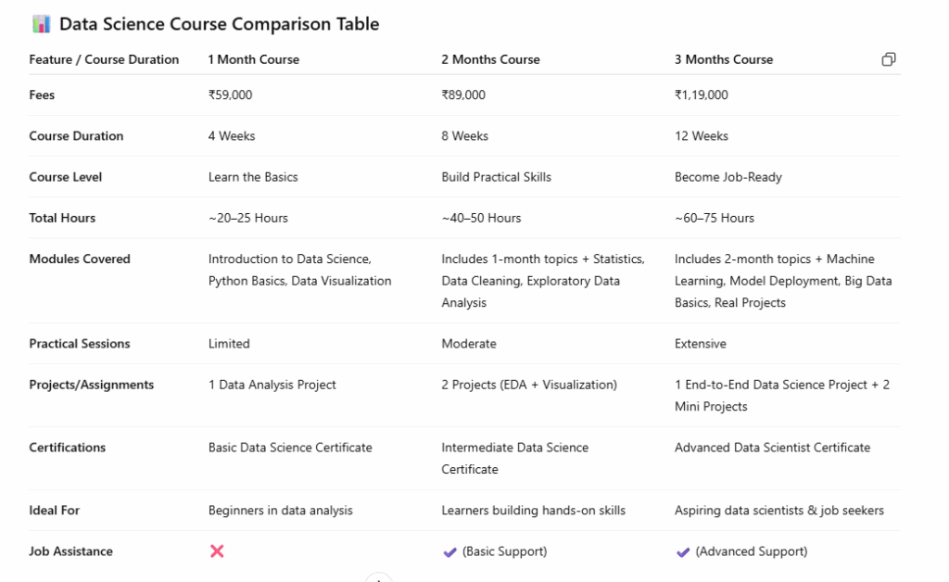
Task: Click the red cross under Job Assistance
Action: 217,551
